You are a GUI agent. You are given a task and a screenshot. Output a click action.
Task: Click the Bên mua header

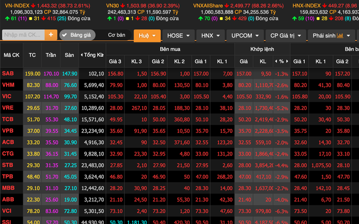[x=170, y=49]
